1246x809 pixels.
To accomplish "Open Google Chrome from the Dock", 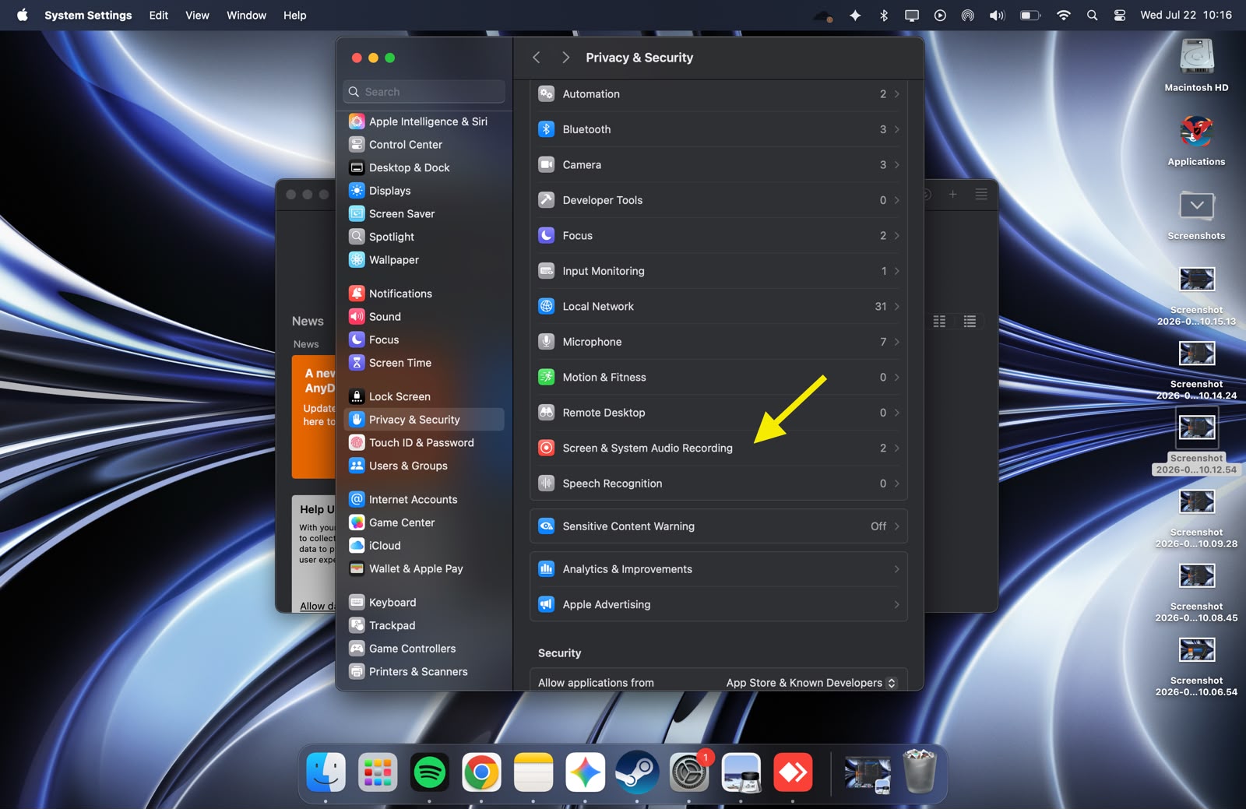I will [481, 773].
